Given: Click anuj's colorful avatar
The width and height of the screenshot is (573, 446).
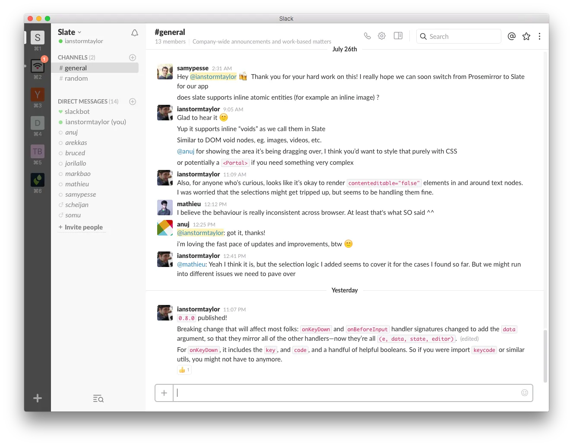Looking at the screenshot, I should (x=165, y=228).
